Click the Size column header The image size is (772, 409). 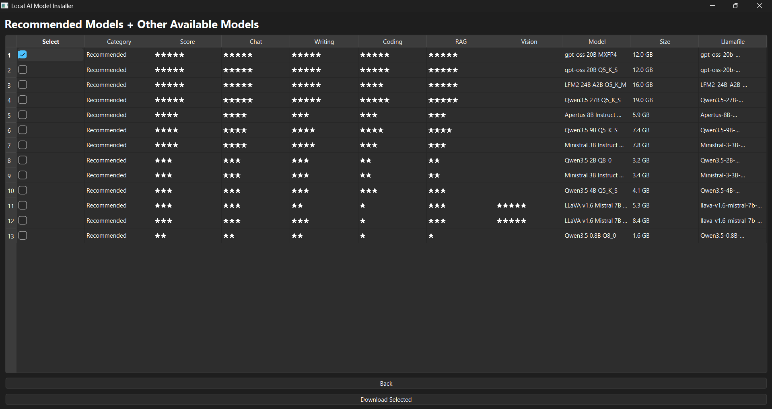tap(665, 41)
